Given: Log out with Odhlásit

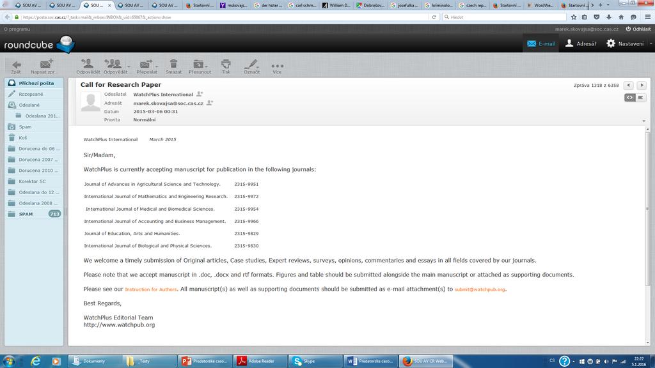Looking at the screenshot, I should (638, 29).
